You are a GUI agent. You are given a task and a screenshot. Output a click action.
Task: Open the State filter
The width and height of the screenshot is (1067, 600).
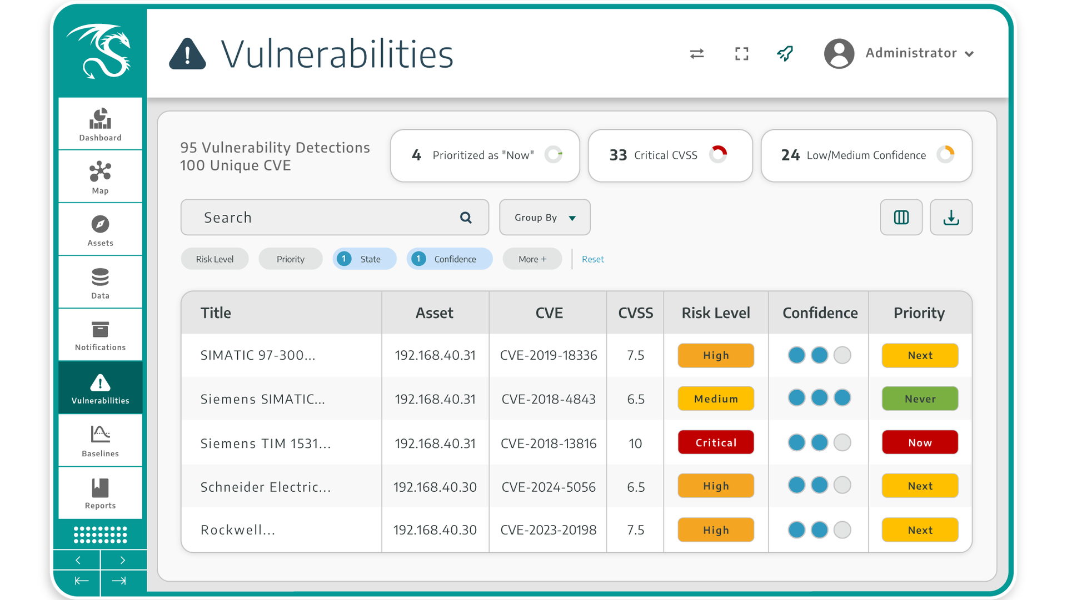coord(365,259)
